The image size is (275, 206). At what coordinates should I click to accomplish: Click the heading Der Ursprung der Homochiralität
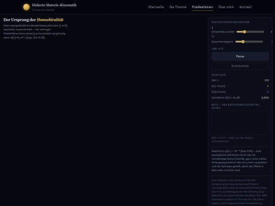point(33,20)
